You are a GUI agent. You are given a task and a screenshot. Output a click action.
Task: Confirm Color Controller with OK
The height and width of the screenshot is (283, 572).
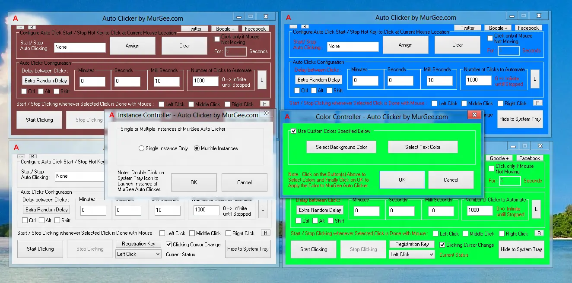(402, 180)
